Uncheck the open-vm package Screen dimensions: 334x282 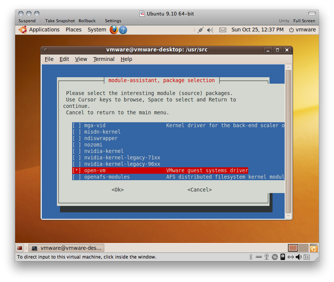(76, 170)
